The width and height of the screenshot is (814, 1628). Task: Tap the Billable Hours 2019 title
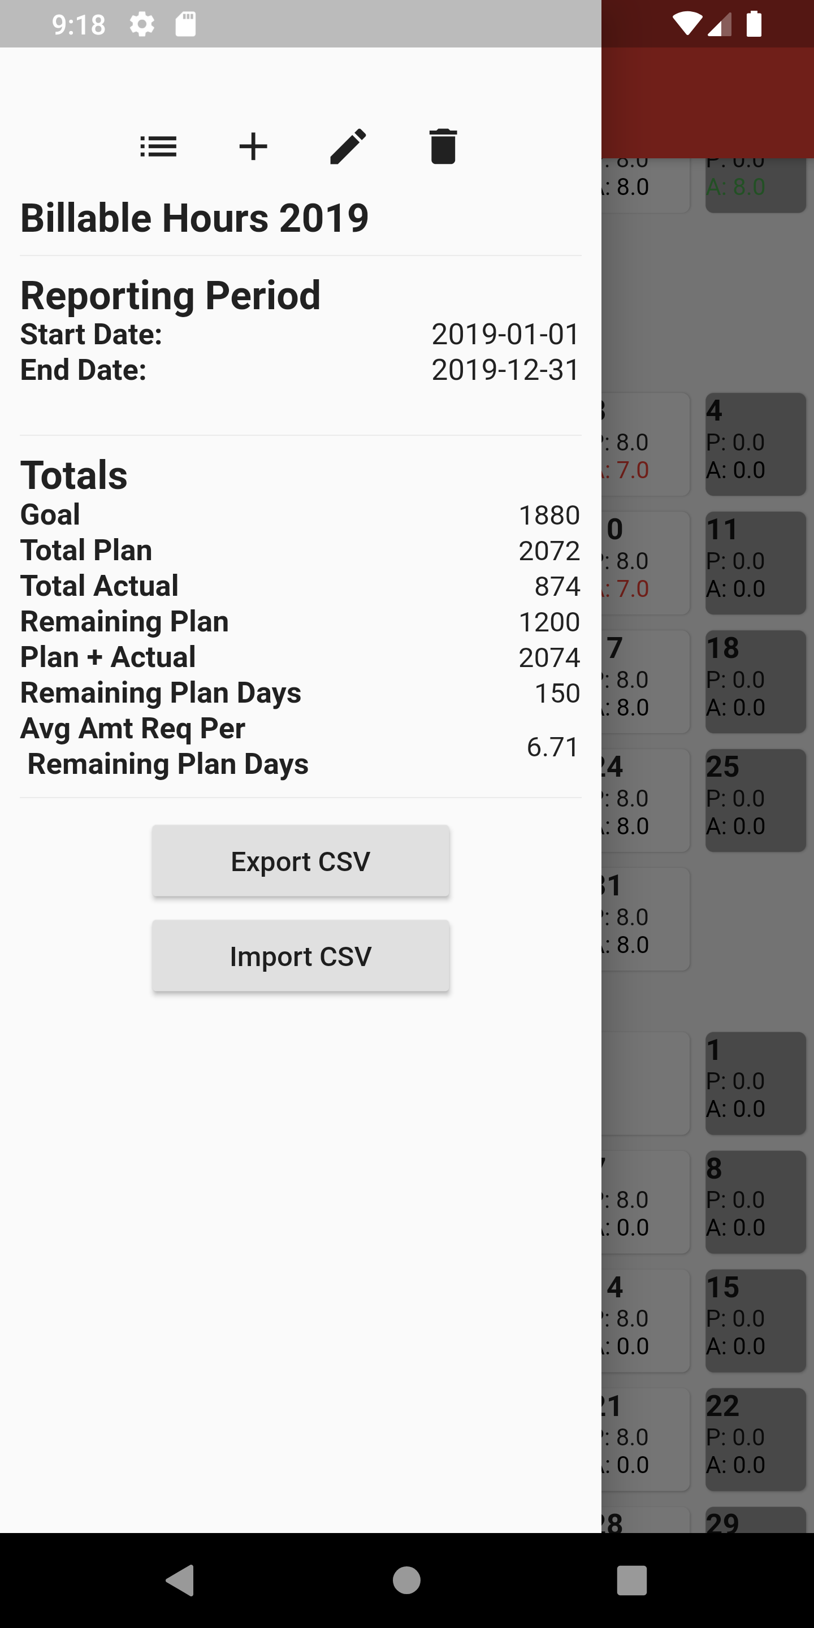(x=194, y=218)
